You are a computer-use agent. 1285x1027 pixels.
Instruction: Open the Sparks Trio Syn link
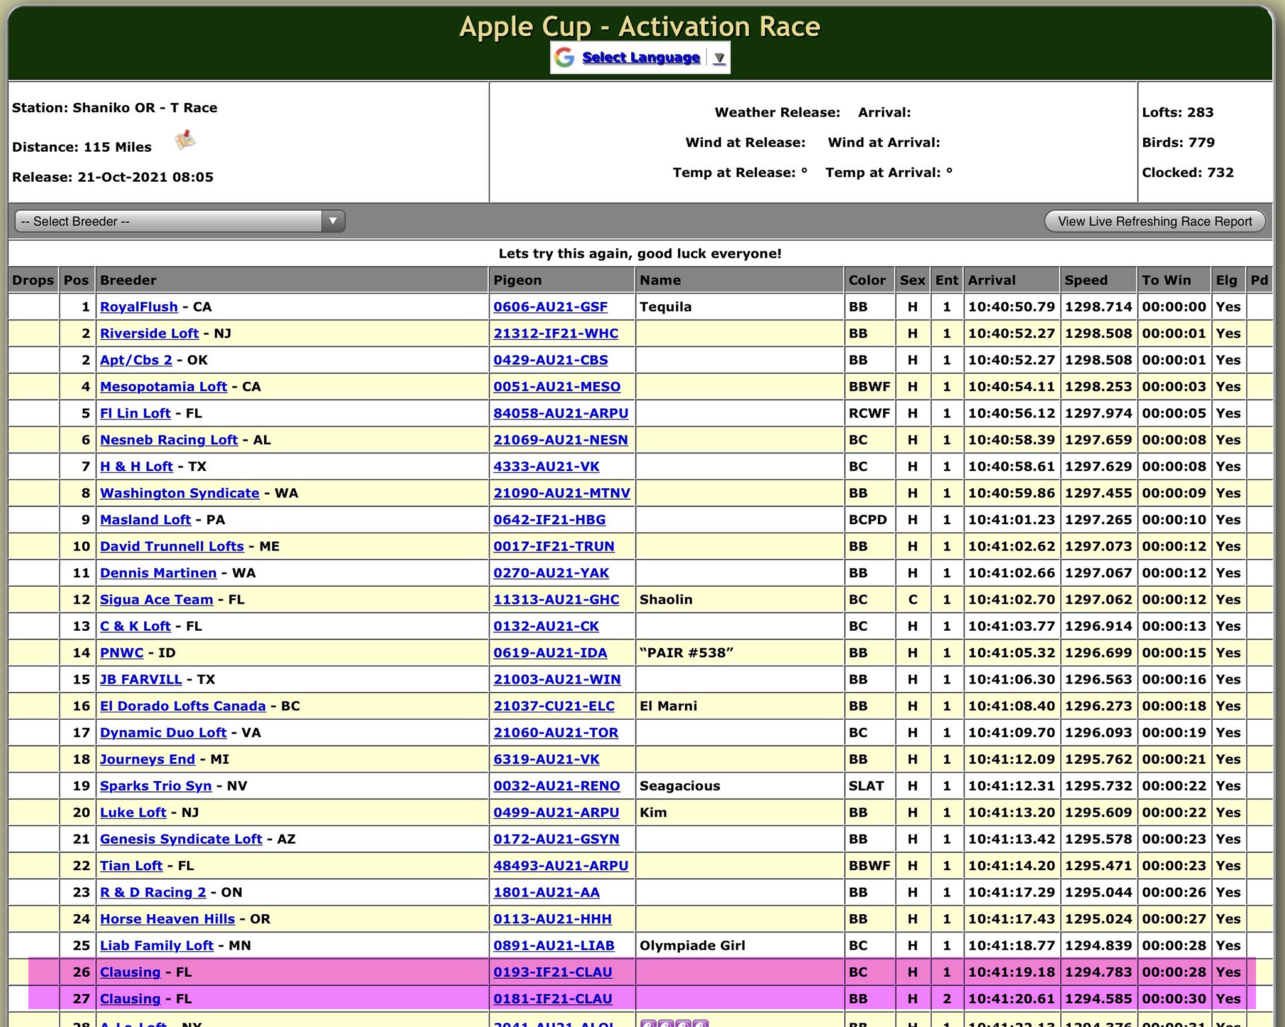coord(156,786)
